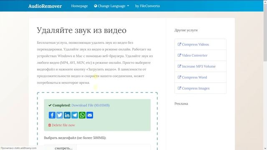Open Increase MP3 Volume service
The height and width of the screenshot is (150, 267).
(x=200, y=66)
